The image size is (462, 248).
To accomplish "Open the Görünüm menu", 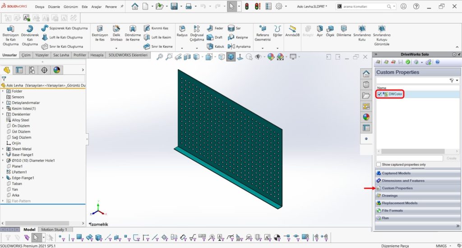I will tap(71, 7).
